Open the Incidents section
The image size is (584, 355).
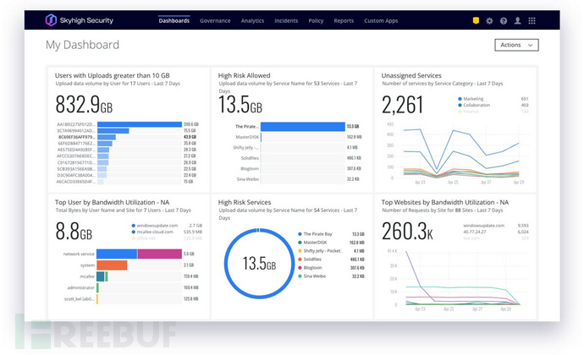[x=287, y=20]
